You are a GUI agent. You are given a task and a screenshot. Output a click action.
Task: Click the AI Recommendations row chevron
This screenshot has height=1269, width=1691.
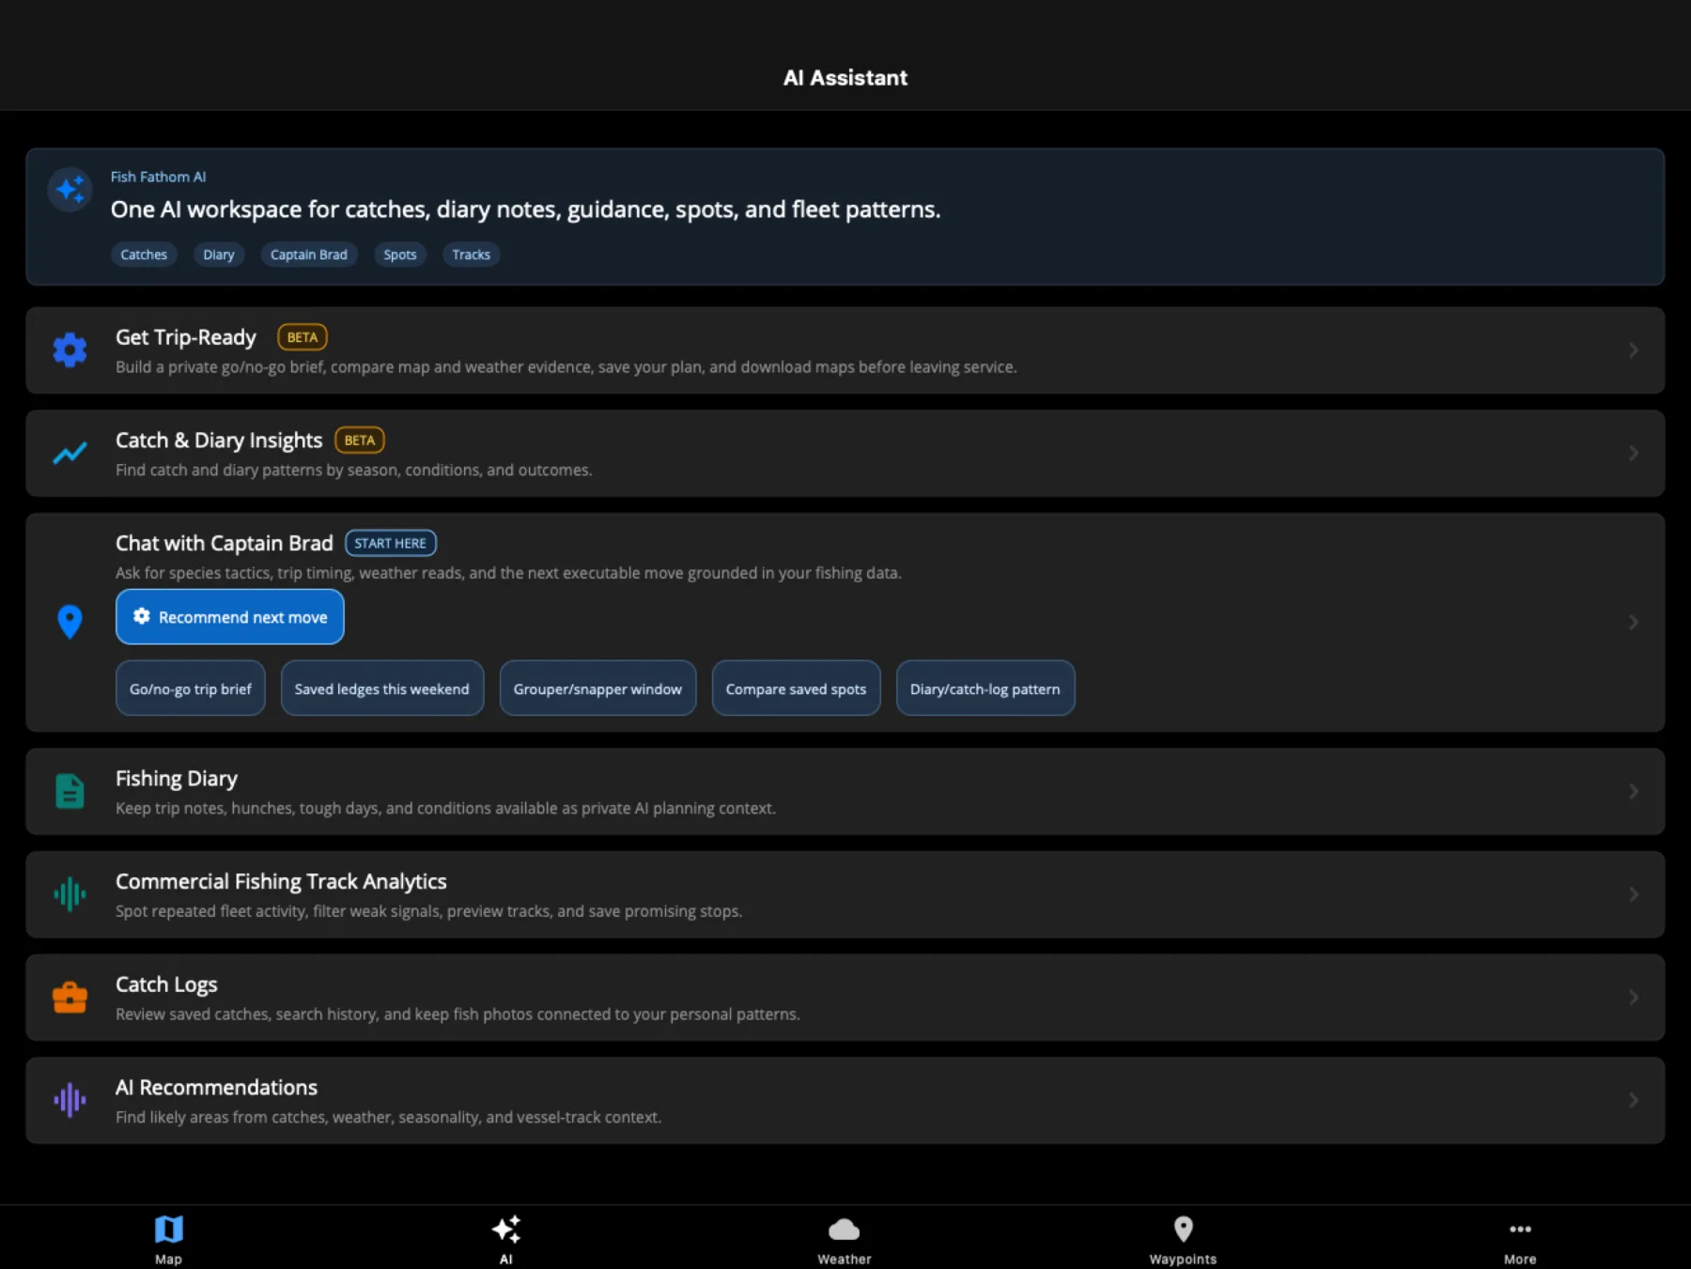tap(1634, 1100)
